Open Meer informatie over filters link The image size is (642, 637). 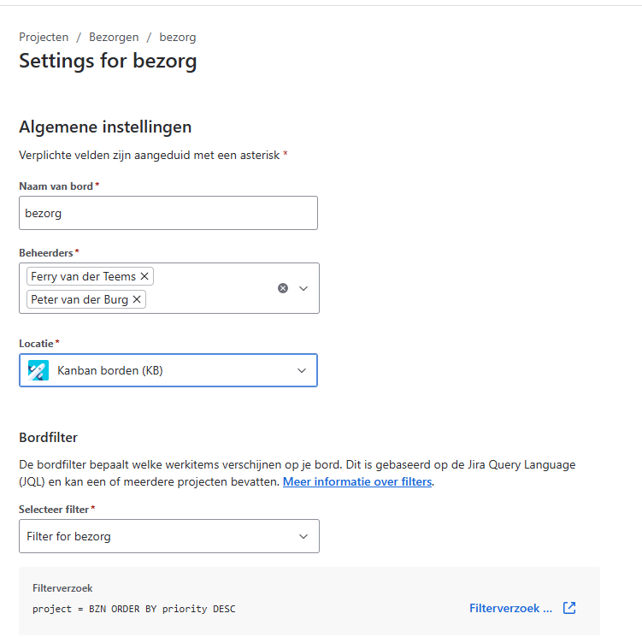(x=357, y=481)
